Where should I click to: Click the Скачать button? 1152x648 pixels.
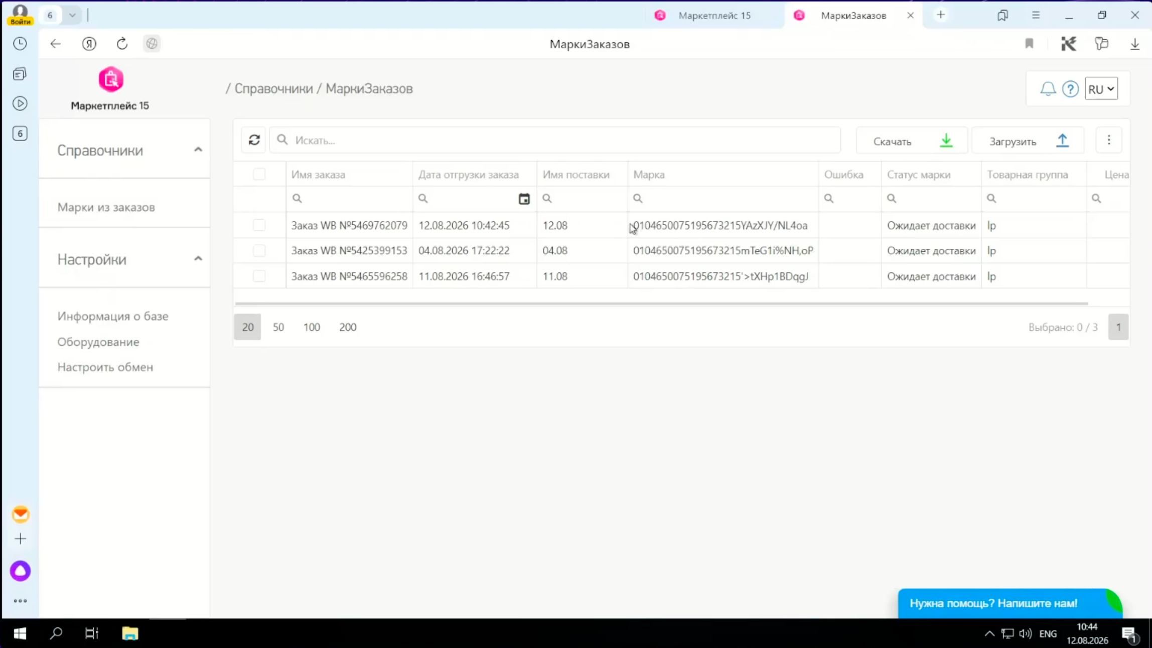[912, 140]
